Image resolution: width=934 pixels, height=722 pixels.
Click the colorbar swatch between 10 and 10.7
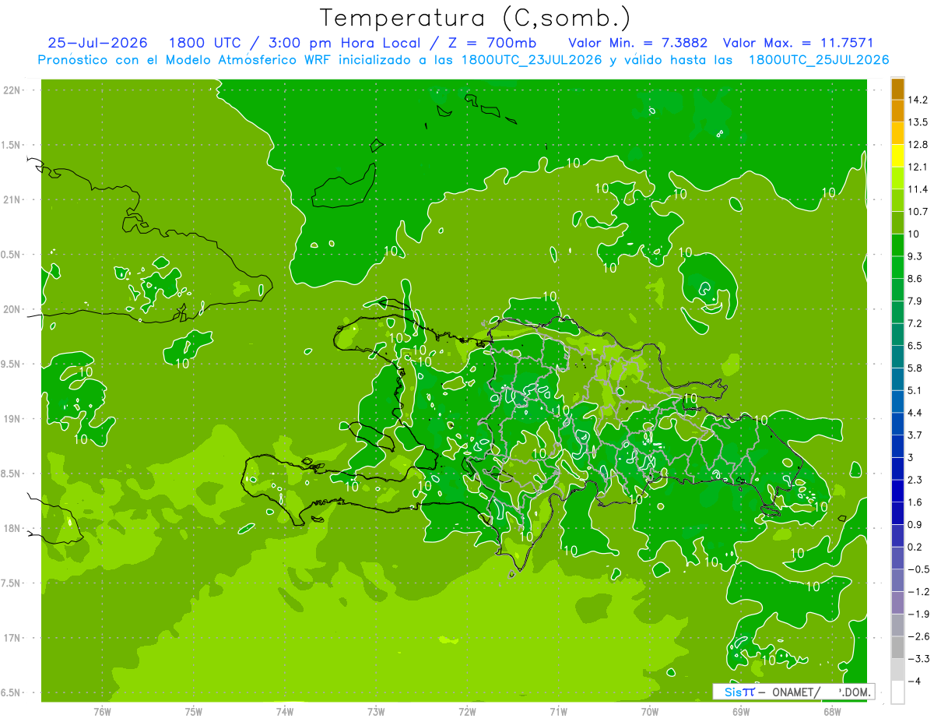tap(897, 223)
